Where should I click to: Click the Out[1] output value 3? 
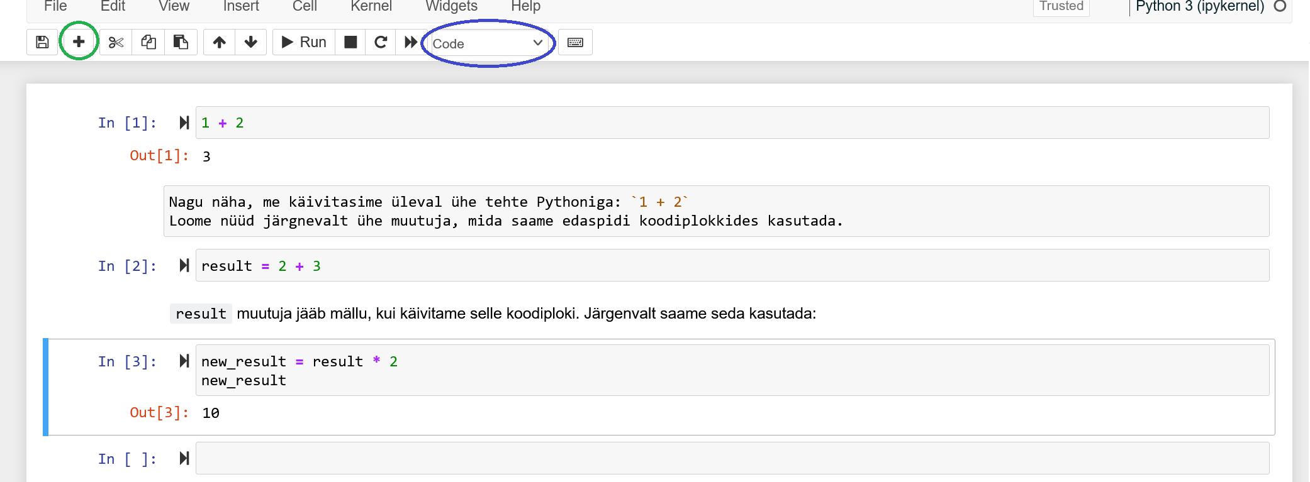coord(206,156)
